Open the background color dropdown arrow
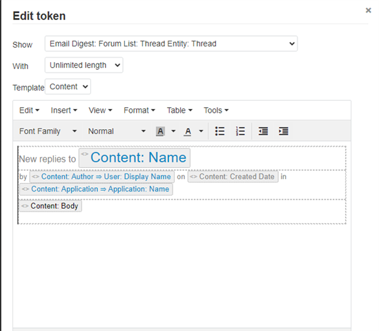This screenshot has height=331, width=379. click(173, 131)
